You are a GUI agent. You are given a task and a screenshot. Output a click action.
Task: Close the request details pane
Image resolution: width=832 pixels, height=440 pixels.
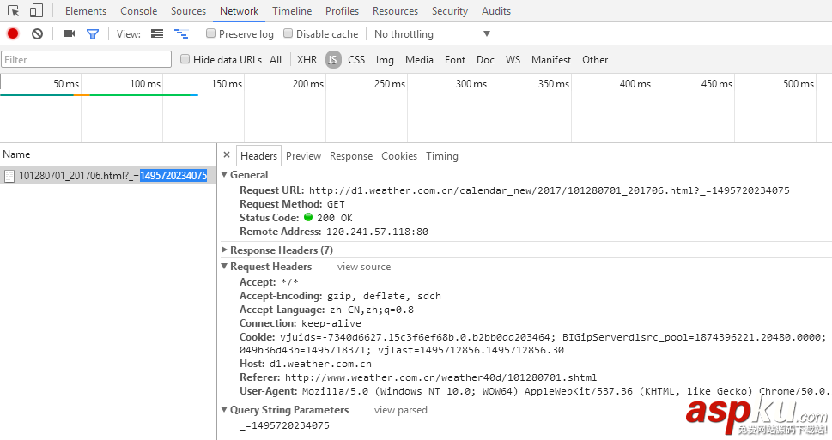(x=227, y=154)
